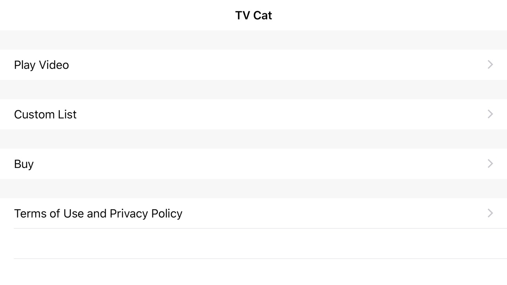
Task: Click the "Play Video" text label
Action: tap(41, 65)
